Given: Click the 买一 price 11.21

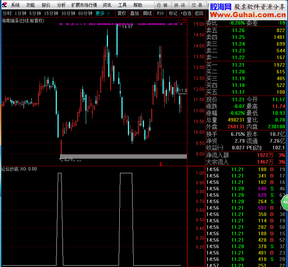Looking at the screenshot, I should [x=238, y=65].
